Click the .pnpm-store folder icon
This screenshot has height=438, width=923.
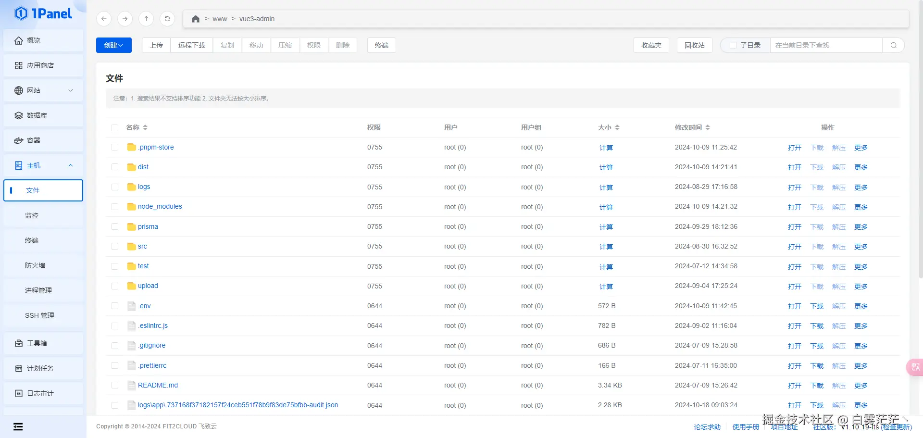click(131, 147)
